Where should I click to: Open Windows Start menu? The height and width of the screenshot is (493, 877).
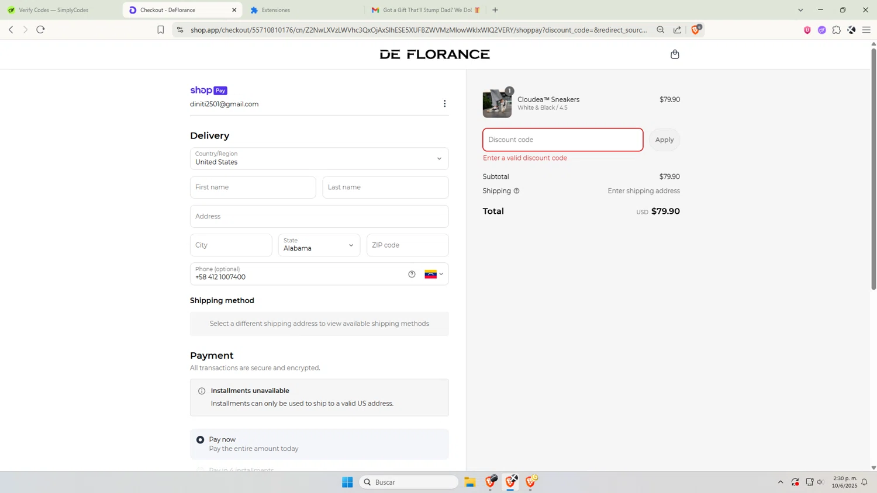[347, 482]
